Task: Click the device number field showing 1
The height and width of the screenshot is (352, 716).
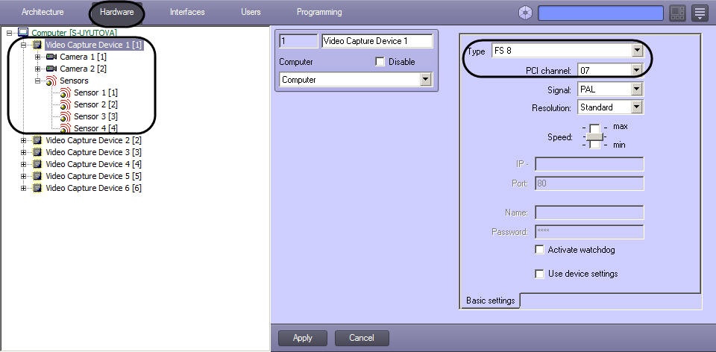Action: [298, 41]
